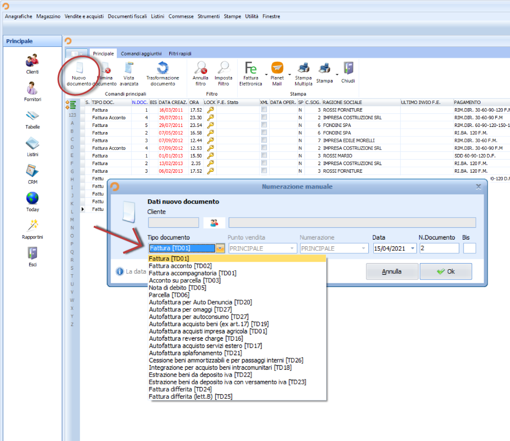Click the Chiudi toolbar icon

[348, 73]
